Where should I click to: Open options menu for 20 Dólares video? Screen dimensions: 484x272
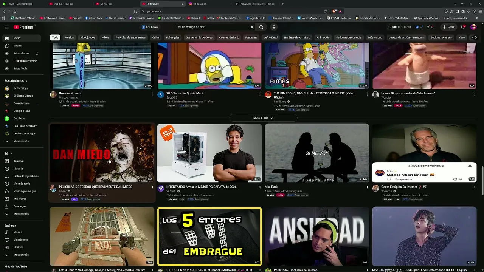(x=260, y=94)
